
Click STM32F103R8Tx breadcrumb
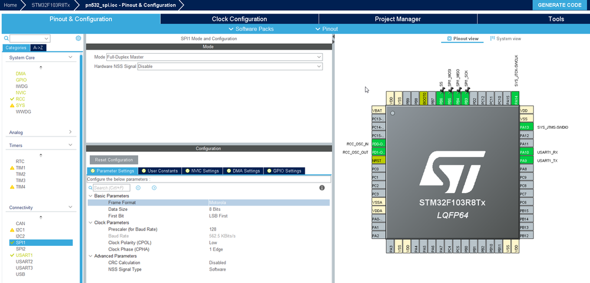[x=50, y=5]
